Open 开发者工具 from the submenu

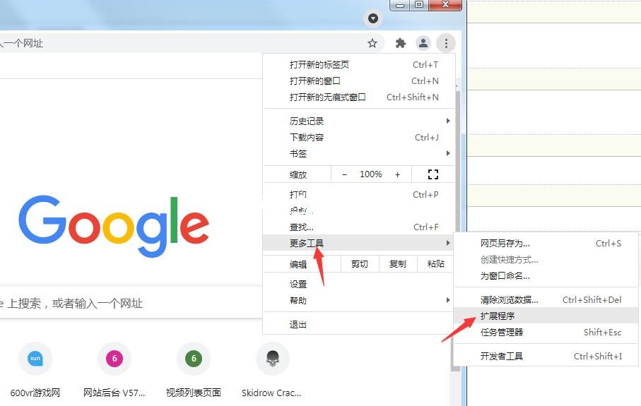pos(546,356)
